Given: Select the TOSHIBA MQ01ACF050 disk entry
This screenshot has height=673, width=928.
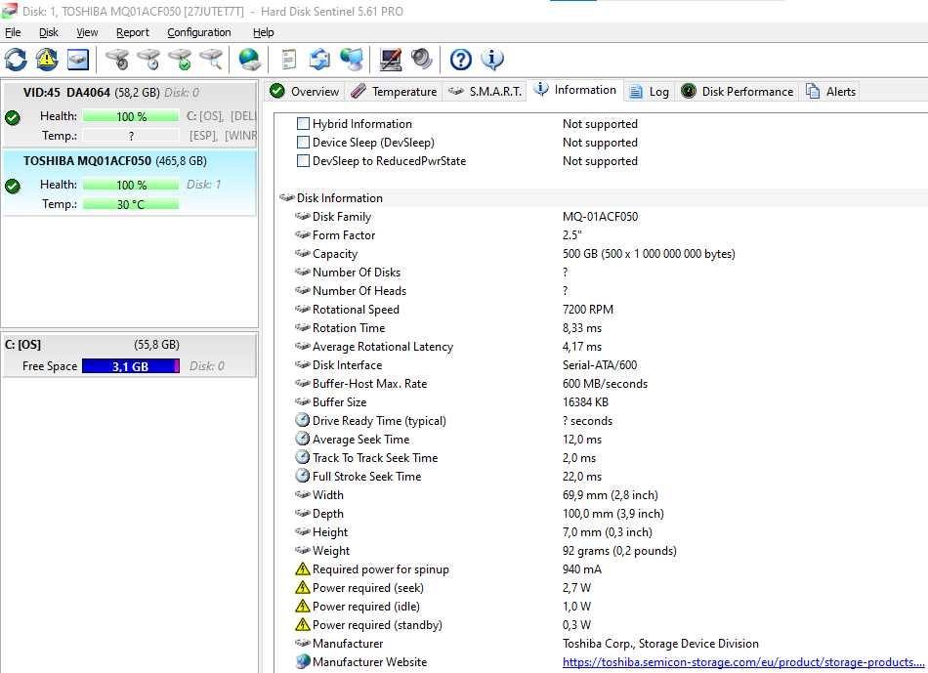Looking at the screenshot, I should coord(130,183).
